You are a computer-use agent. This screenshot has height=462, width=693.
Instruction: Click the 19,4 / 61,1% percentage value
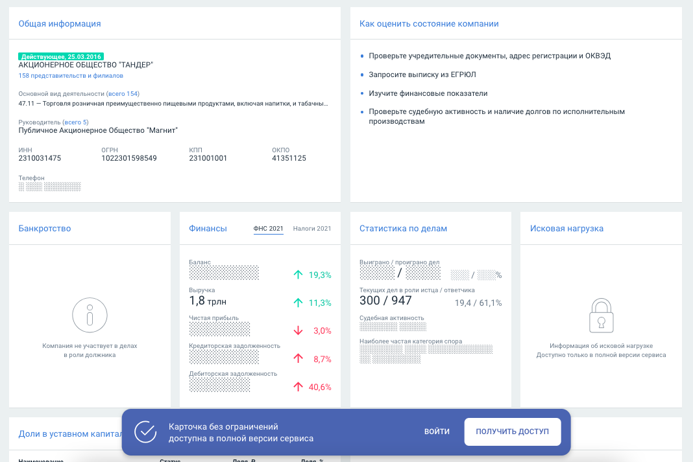(478, 303)
